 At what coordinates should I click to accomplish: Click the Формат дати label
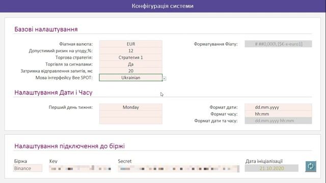tap(224, 107)
